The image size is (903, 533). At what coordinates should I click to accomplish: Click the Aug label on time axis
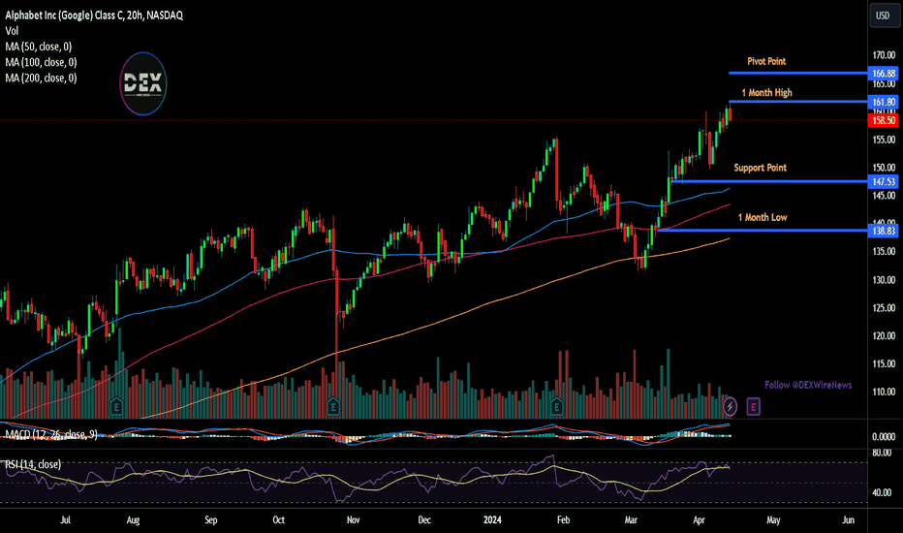(x=133, y=519)
